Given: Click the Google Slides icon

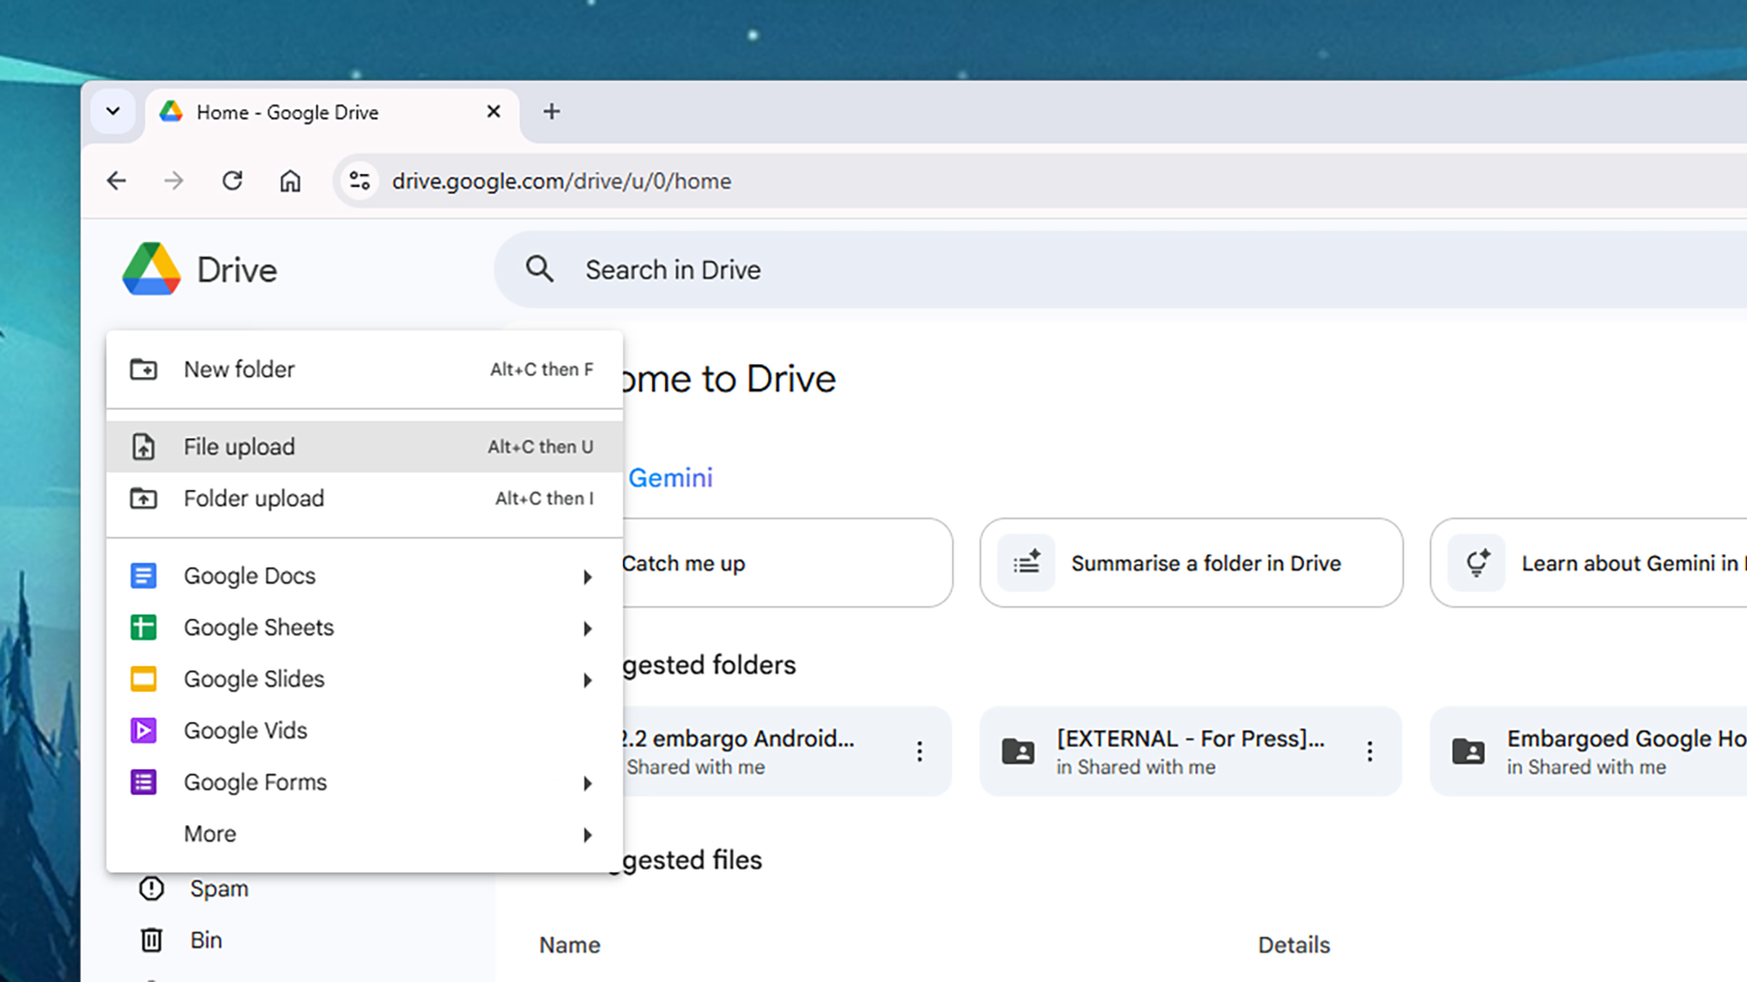Looking at the screenshot, I should coord(143,678).
